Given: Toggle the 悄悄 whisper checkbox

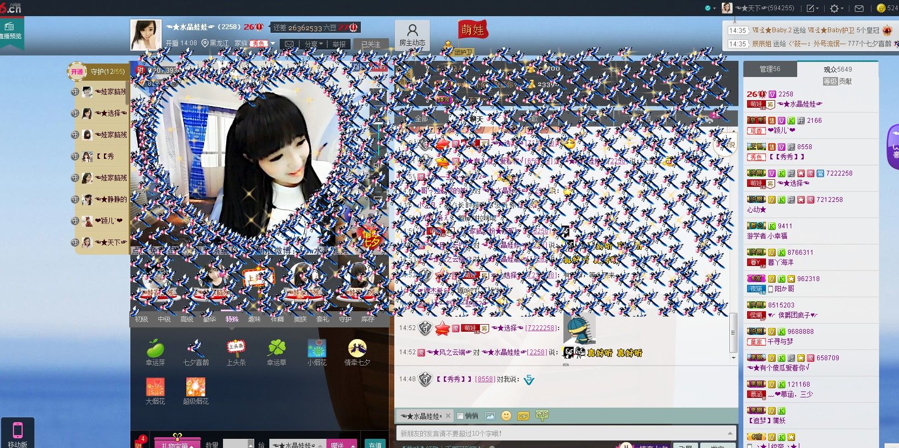Looking at the screenshot, I should pyautogui.click(x=461, y=416).
